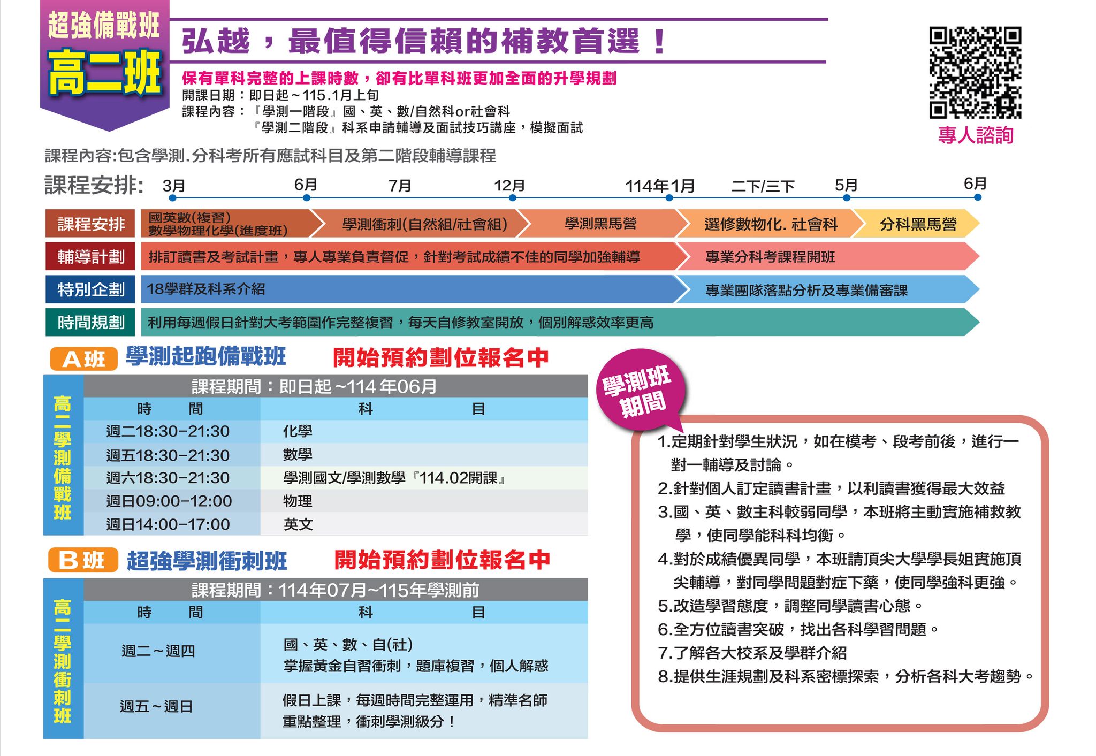
Task: Click the first 6月 timeline marker after 3月
Action: click(306, 198)
